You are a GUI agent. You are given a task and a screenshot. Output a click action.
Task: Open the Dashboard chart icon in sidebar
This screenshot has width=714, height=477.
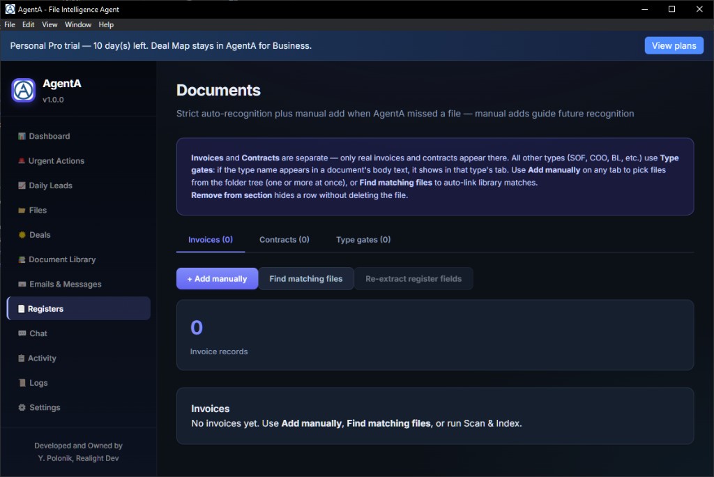tap(22, 136)
